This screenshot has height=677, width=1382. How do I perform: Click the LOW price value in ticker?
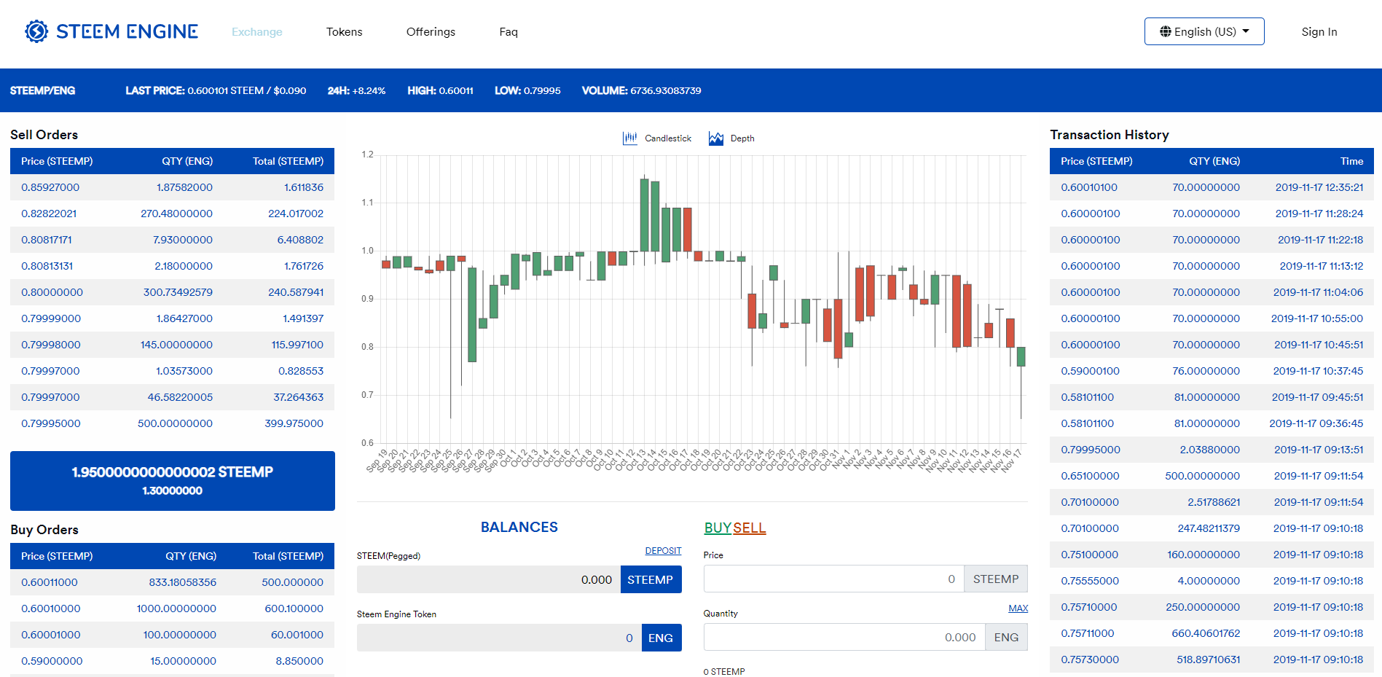542,90
